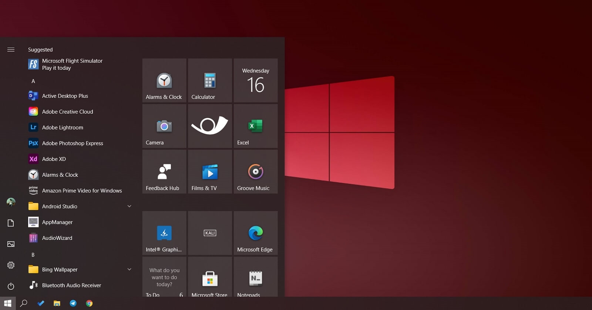Expand the Start menu hamburger navigation
592x310 pixels.
pos(11,49)
